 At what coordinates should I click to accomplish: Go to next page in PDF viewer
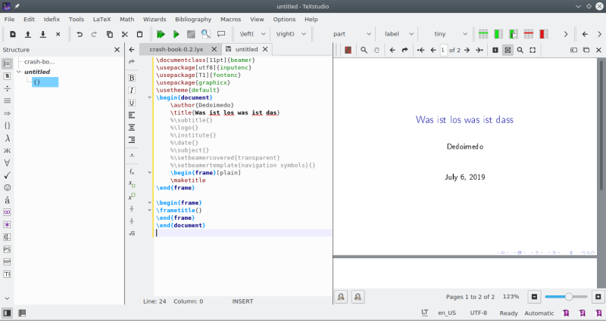pyautogui.click(x=467, y=50)
